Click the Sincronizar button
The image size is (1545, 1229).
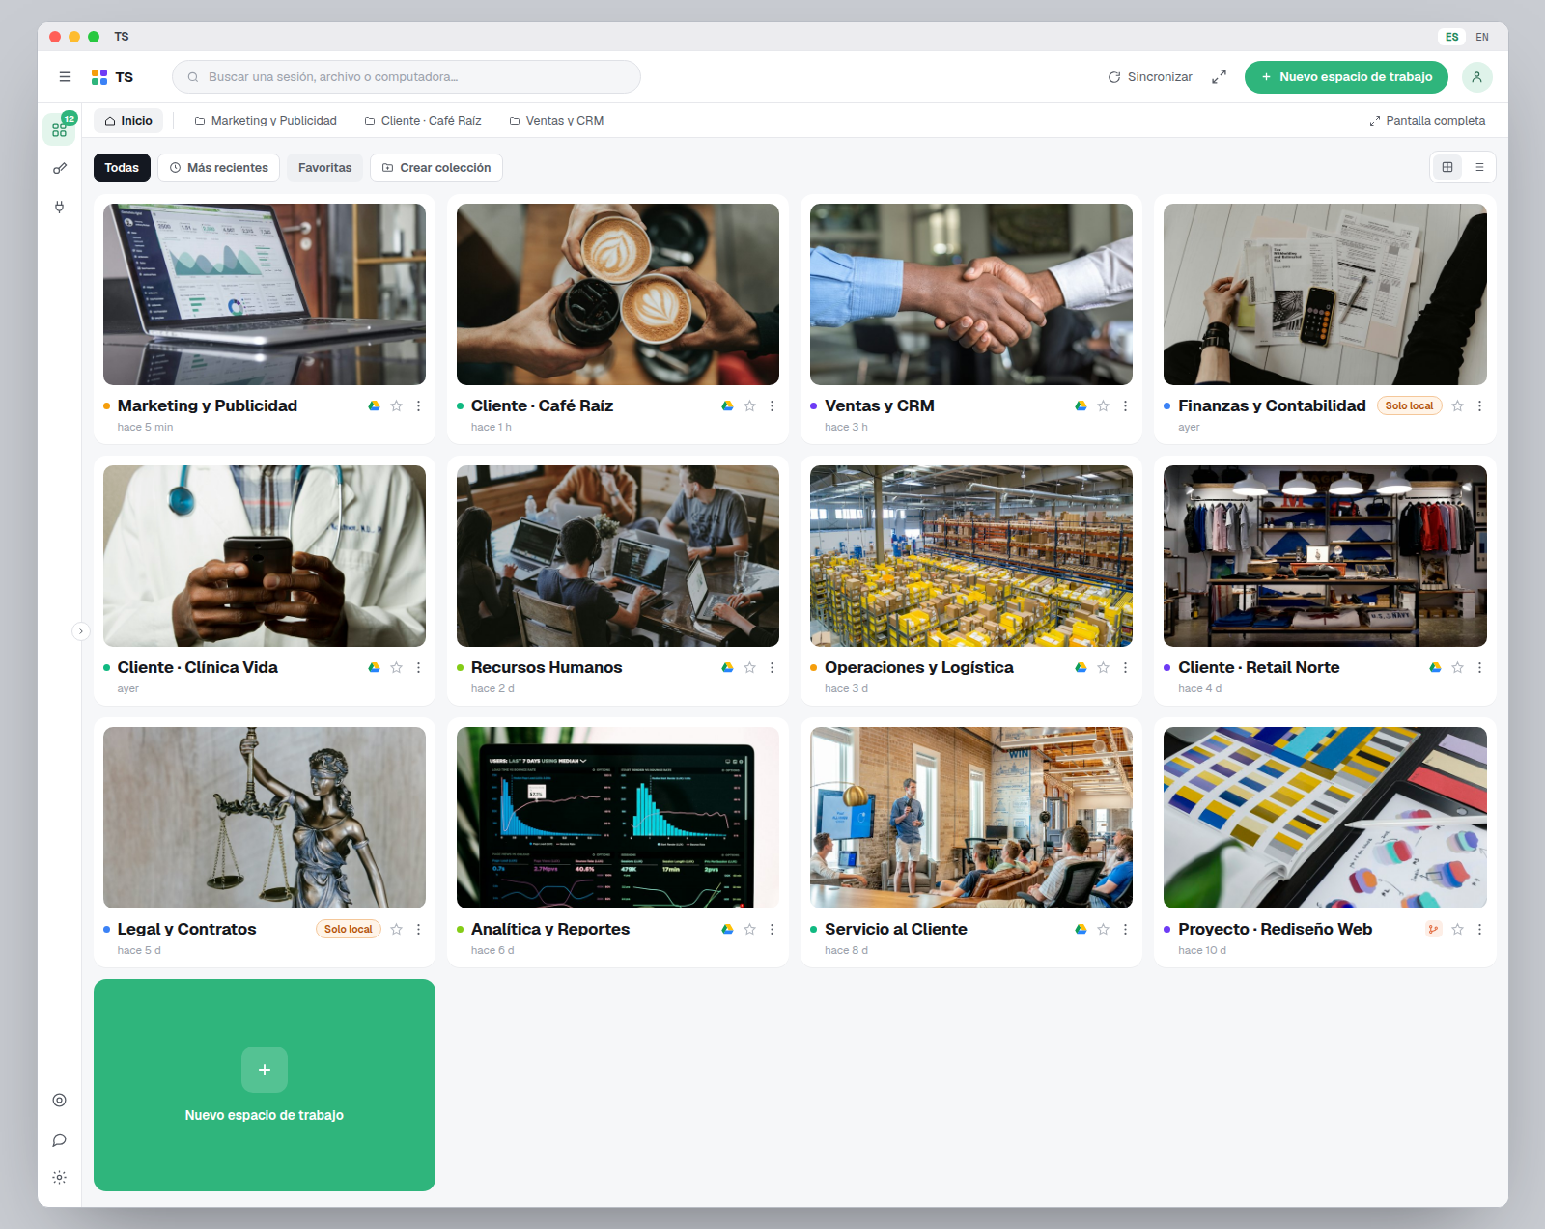pyautogui.click(x=1150, y=77)
